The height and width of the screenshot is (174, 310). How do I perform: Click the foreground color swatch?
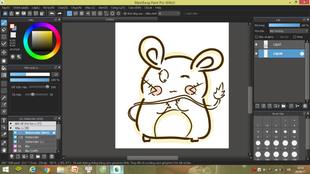coord(12,26)
